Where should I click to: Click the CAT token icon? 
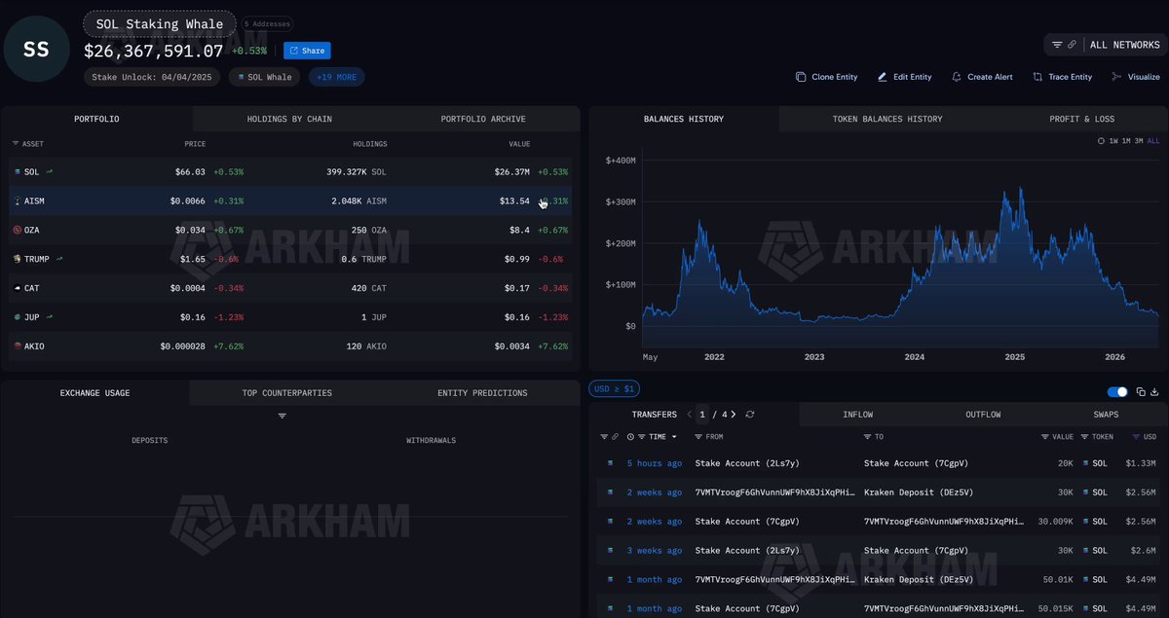pos(17,288)
